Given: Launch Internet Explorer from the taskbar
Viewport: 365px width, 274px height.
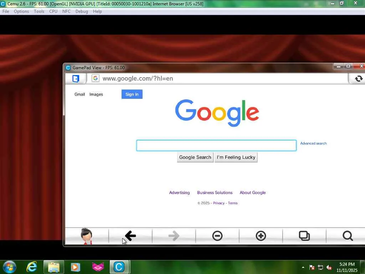Looking at the screenshot, I should coord(32,267).
